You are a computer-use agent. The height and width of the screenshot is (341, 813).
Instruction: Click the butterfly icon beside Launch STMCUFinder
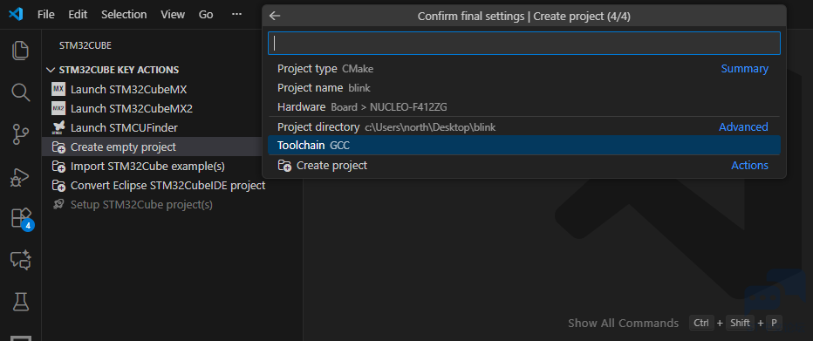coord(58,127)
